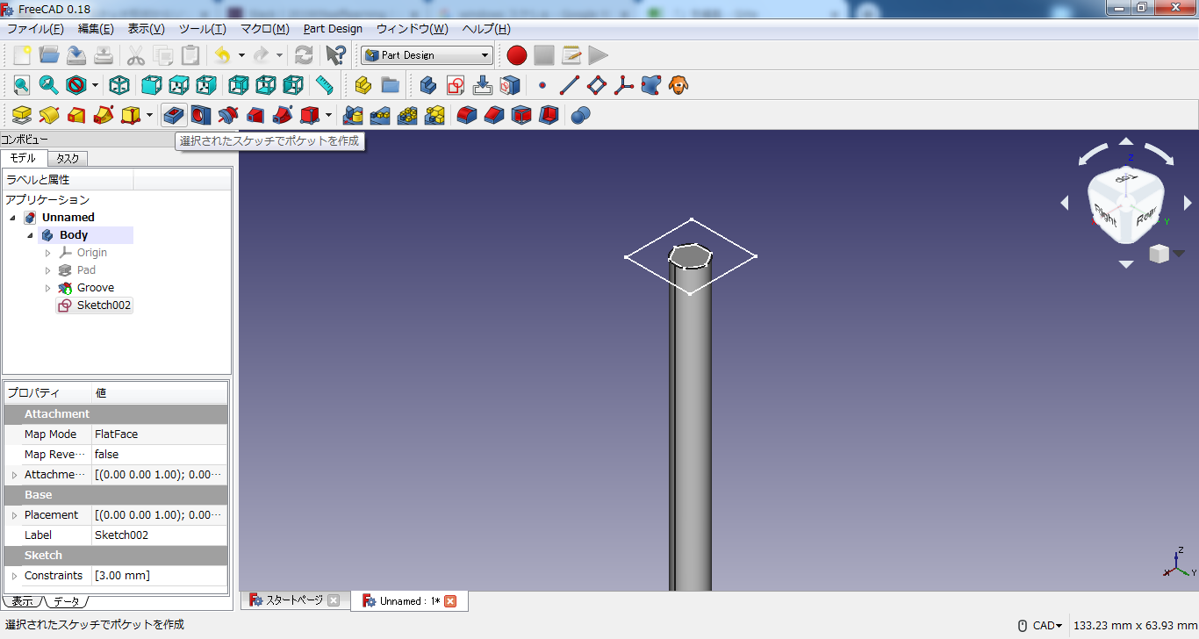Open the CAD navigation style menu
The height and width of the screenshot is (639, 1199).
click(x=1041, y=626)
